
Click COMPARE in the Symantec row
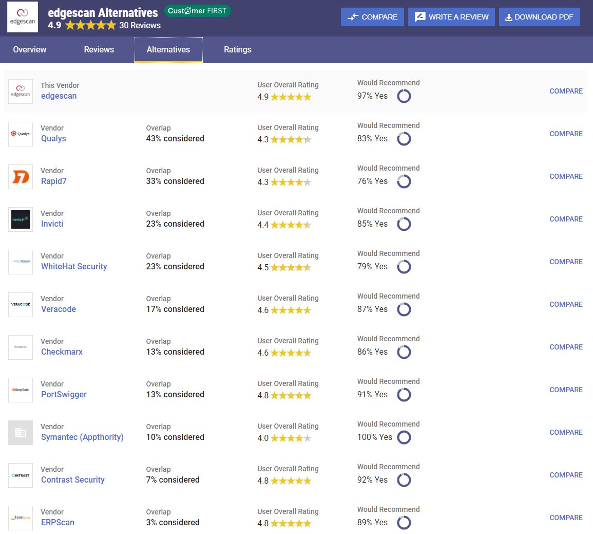coord(566,432)
